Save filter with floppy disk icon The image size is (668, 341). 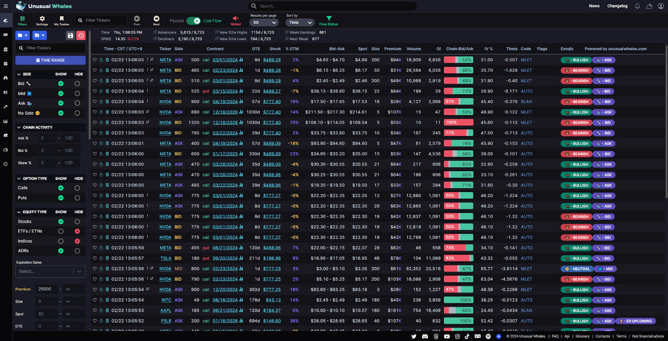pos(70,35)
